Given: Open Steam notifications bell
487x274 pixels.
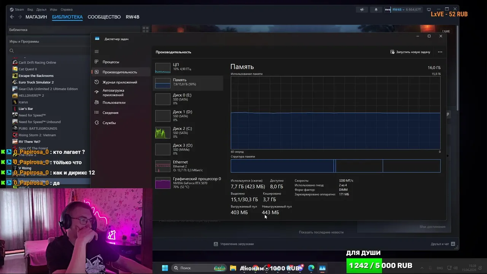Looking at the screenshot, I should click(376, 10).
